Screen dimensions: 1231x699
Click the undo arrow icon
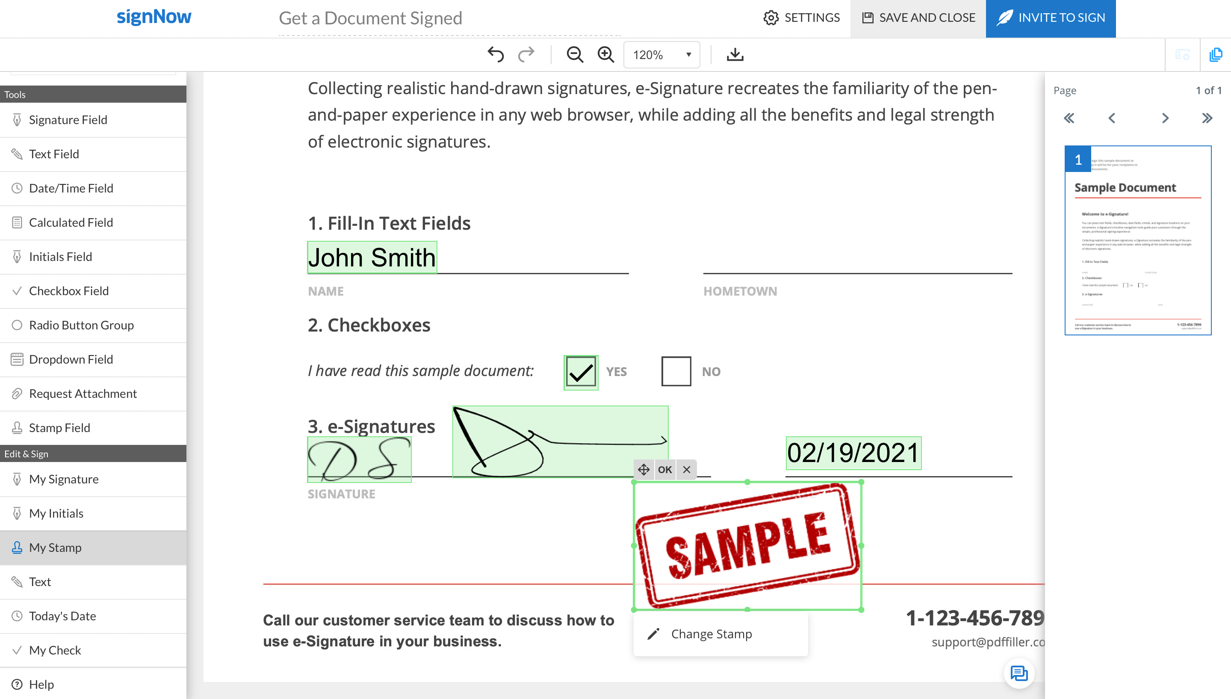pyautogui.click(x=495, y=54)
